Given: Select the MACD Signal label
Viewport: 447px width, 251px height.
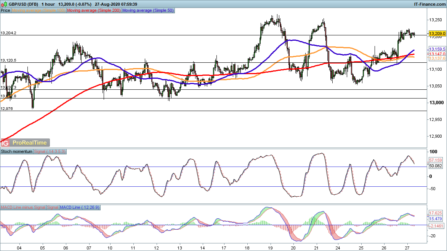Looking at the screenshot, I should [x=53, y=208].
